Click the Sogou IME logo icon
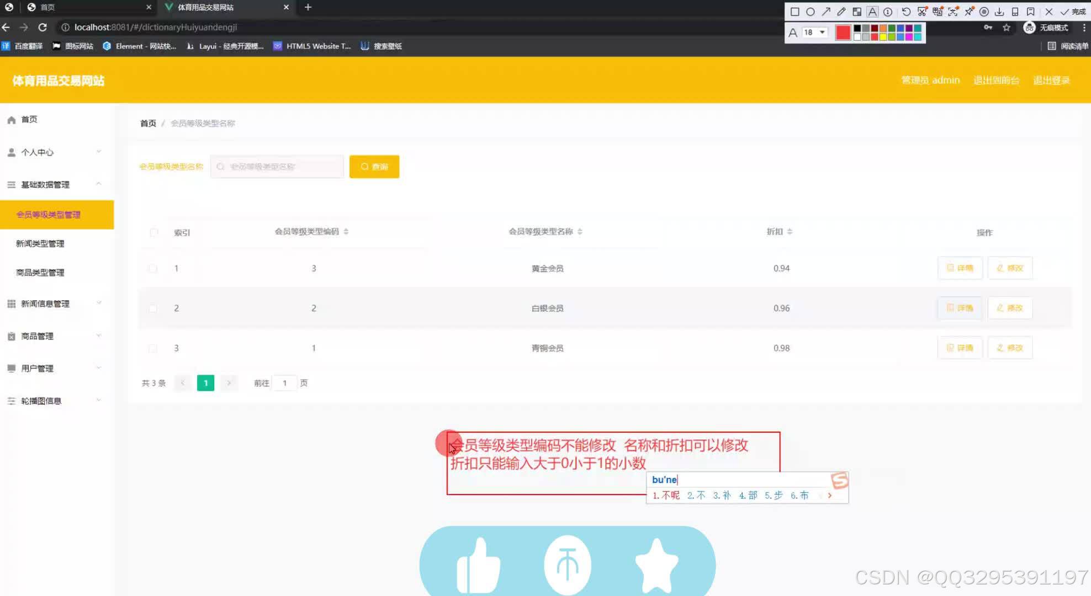Viewport: 1091px width, 596px height. pos(839,480)
